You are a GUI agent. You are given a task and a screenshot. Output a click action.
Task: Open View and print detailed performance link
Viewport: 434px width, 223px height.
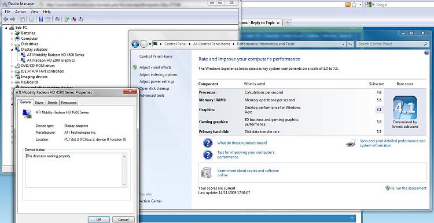pyautogui.click(x=392, y=143)
